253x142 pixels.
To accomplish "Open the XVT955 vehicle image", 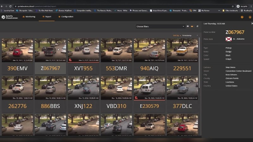I will tap(83, 50).
